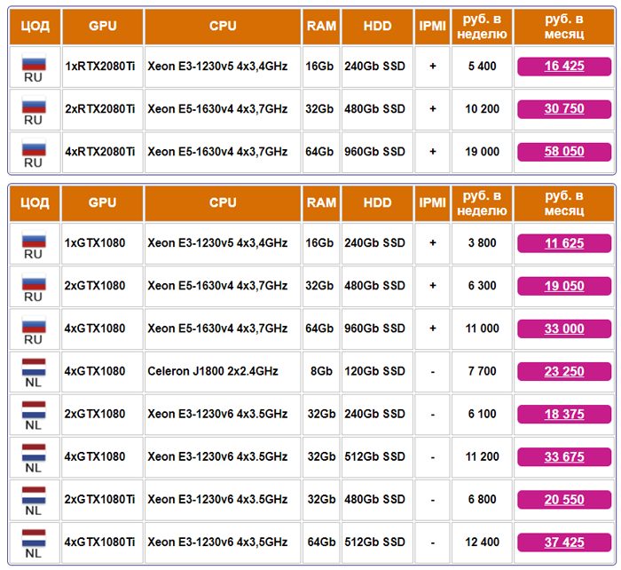This screenshot has height=570, width=621.
Task: Click the Netherlands flag in 2xGTX1080Ti row
Action: [x=34, y=495]
